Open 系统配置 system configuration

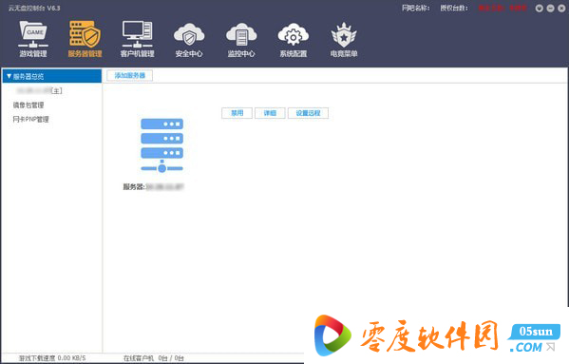click(294, 40)
